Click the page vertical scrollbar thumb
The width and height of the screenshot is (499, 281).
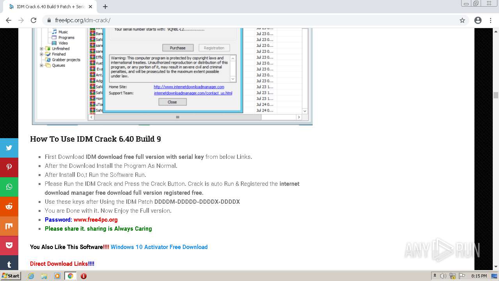[x=496, y=95]
